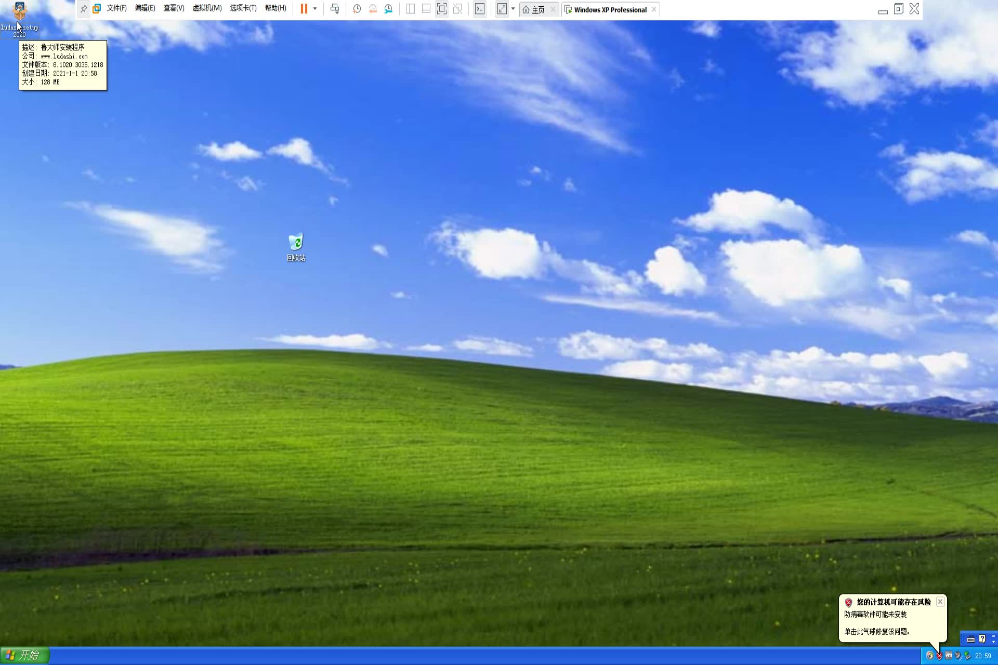
Task: Click the VMware Workstation logo icon
Action: tap(97, 9)
